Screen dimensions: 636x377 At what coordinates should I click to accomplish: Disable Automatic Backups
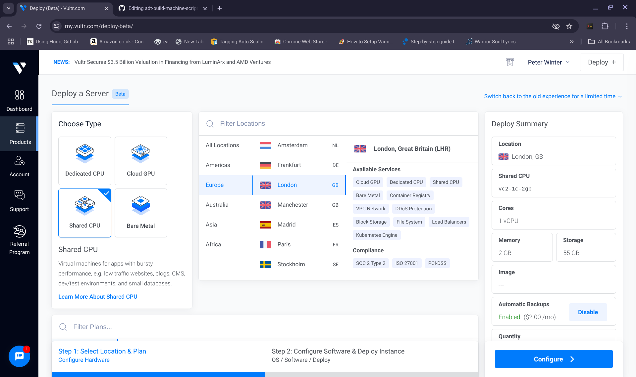[588, 312]
